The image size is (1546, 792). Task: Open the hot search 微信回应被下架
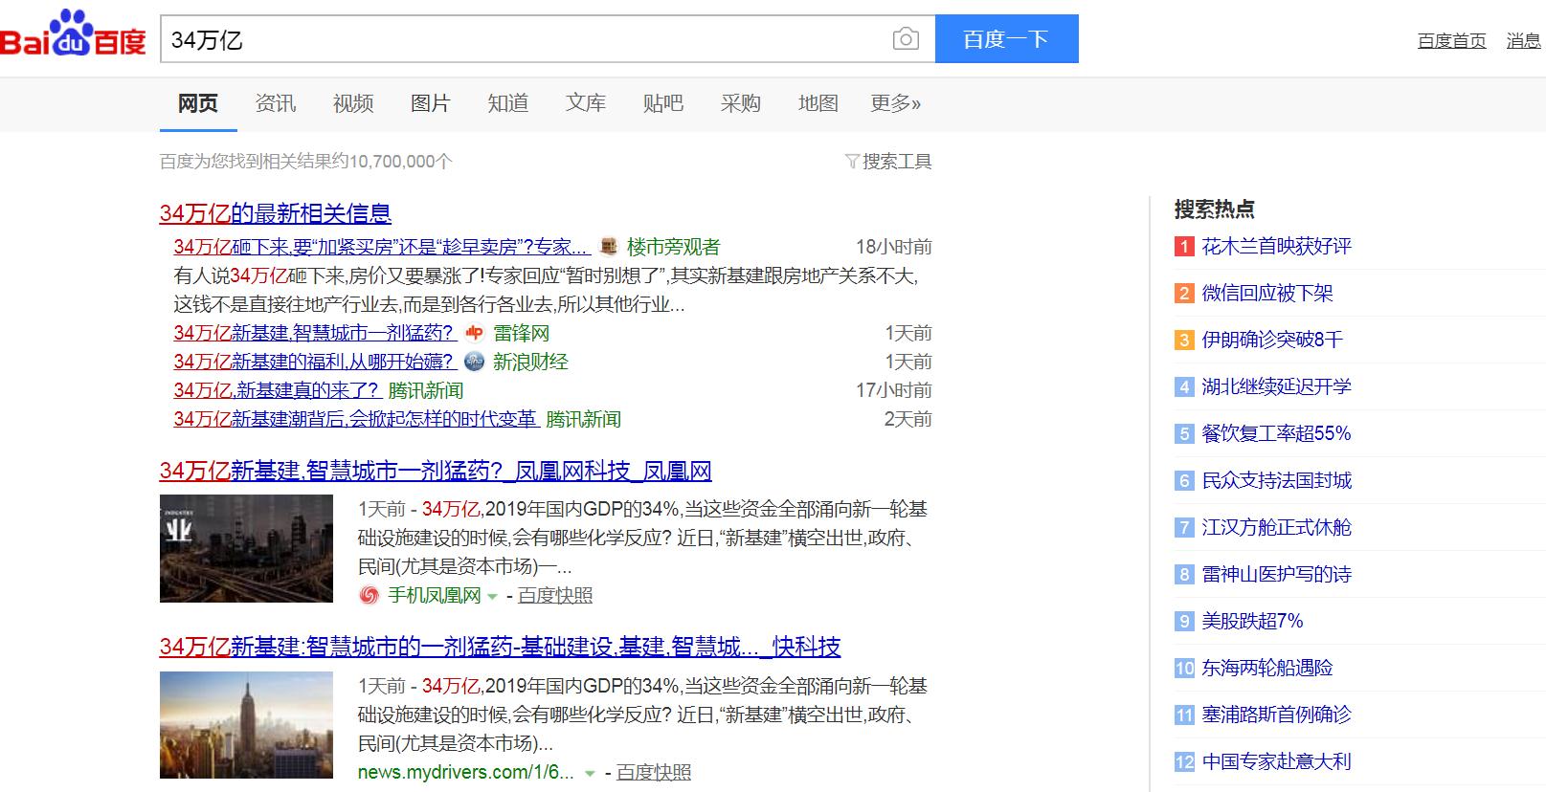coord(1266,294)
